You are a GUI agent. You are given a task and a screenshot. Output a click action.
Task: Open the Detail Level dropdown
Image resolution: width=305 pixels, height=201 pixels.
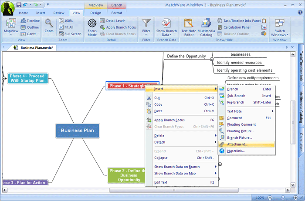(x=113, y=20)
